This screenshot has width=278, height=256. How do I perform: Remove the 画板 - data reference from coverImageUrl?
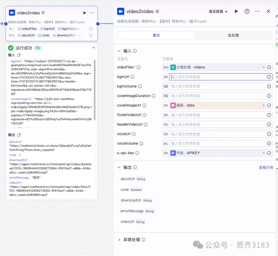(x=264, y=105)
